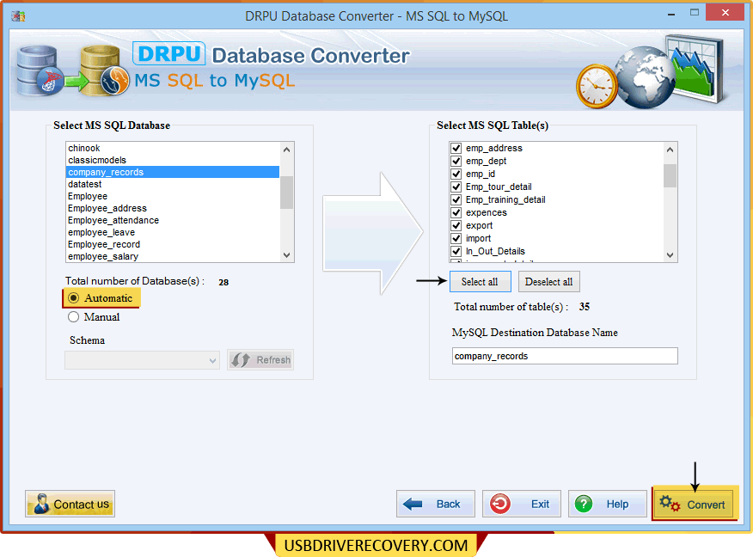753x557 pixels.
Task: Click the DRPU logo badge
Action: tap(169, 54)
